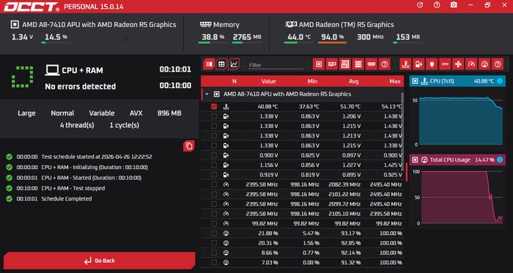Switch to graph view mode
513x273 pixels.
click(234, 64)
